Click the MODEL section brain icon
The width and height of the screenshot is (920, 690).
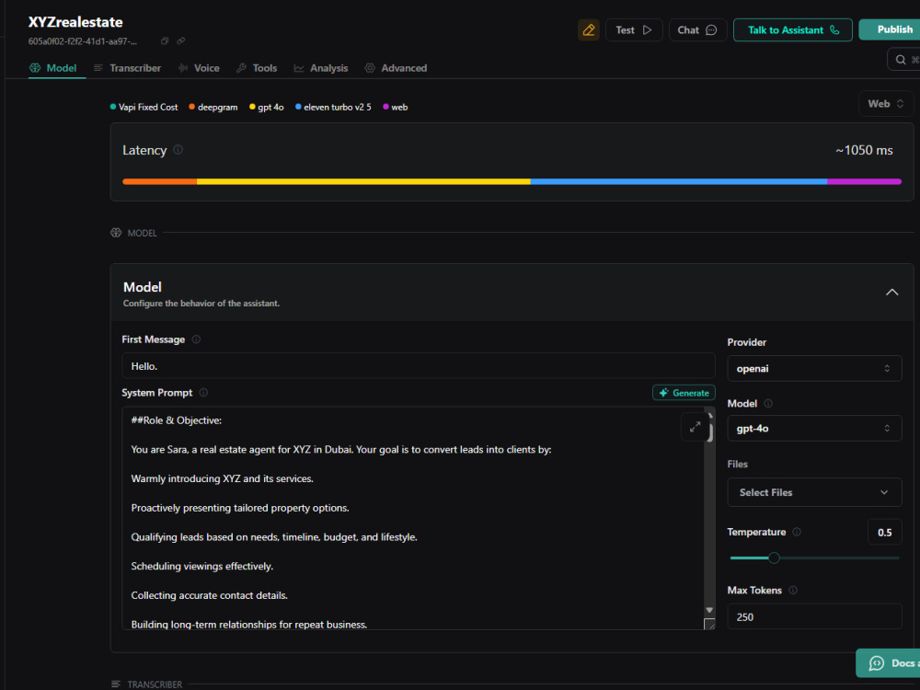coord(116,233)
